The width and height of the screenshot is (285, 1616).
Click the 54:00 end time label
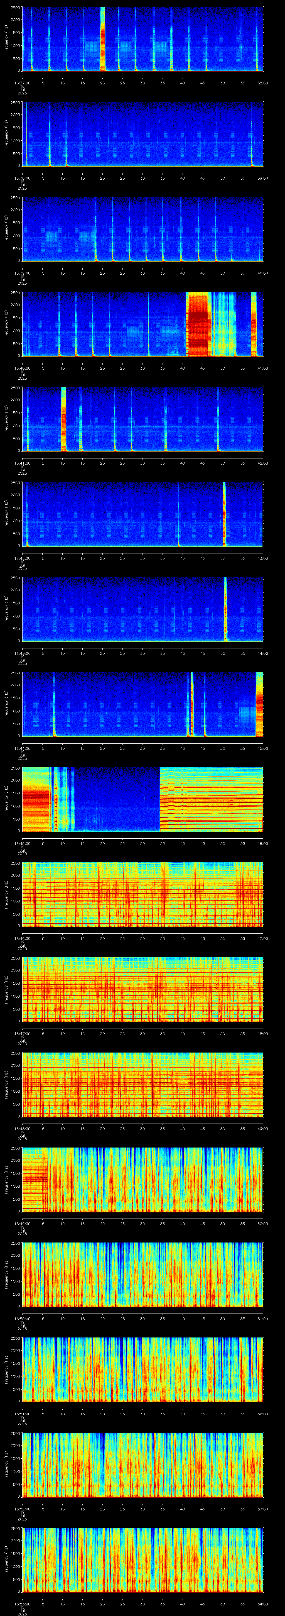coord(263,1603)
